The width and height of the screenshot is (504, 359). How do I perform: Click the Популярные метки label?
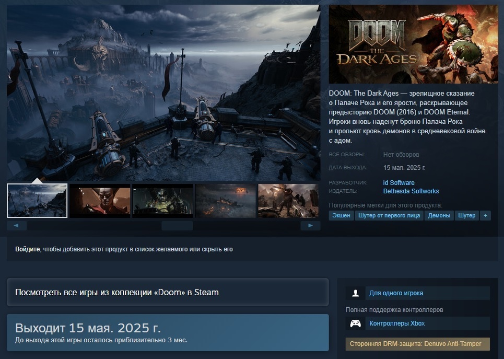386,205
